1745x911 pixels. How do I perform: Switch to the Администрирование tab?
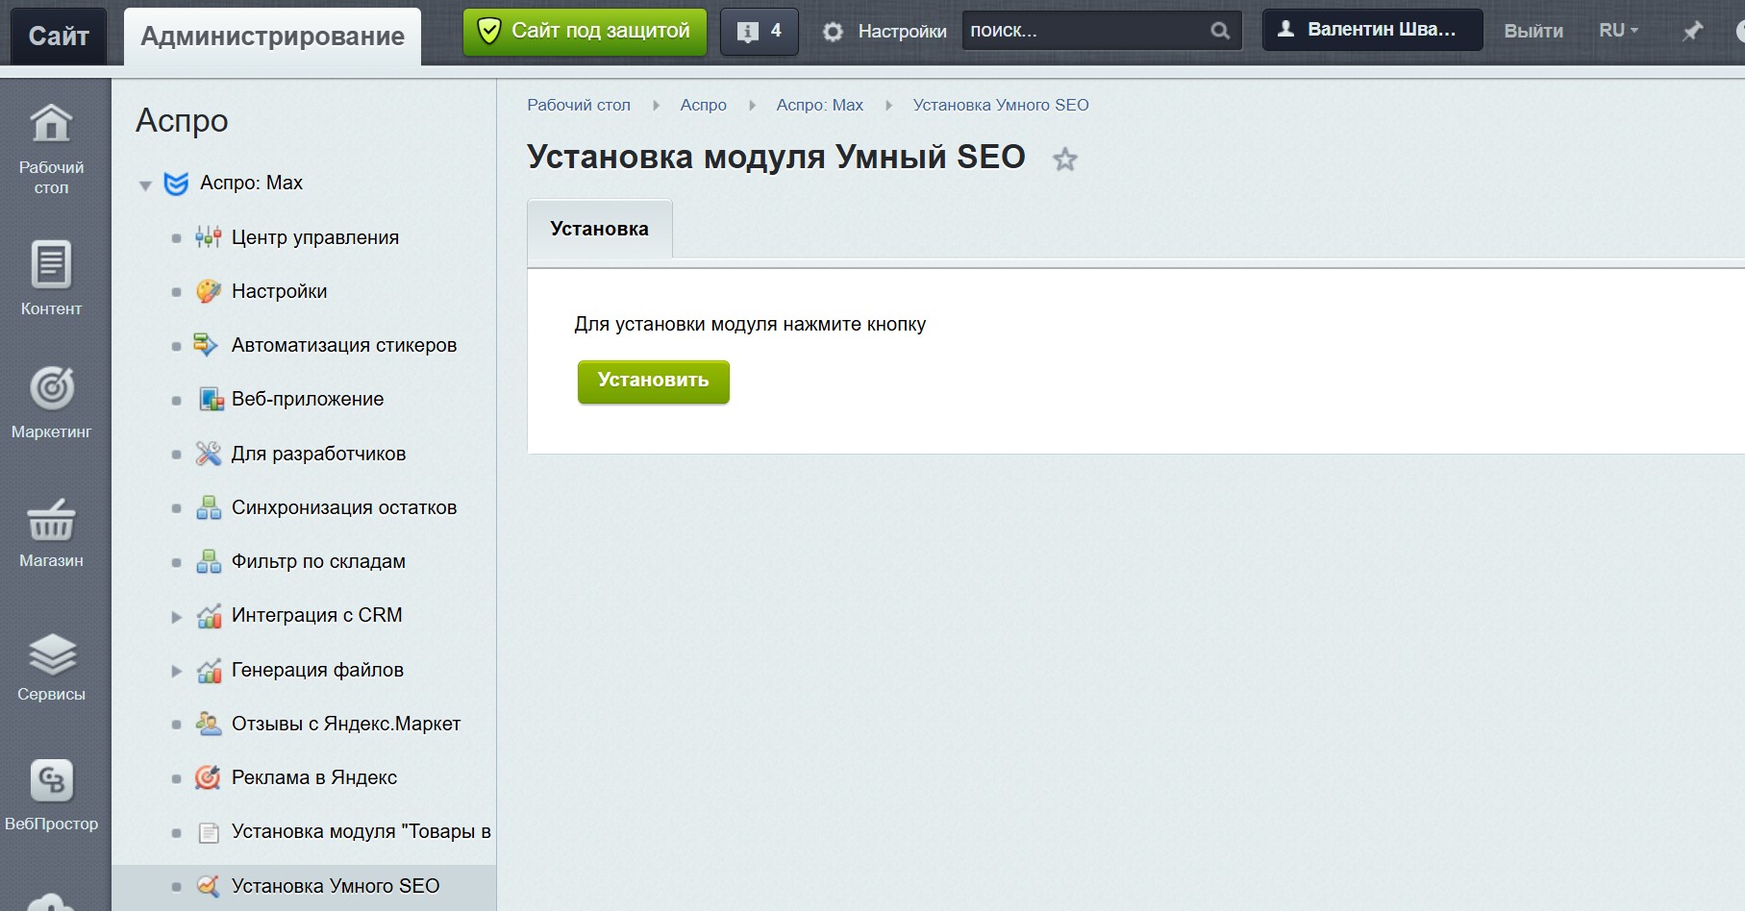[x=272, y=37]
